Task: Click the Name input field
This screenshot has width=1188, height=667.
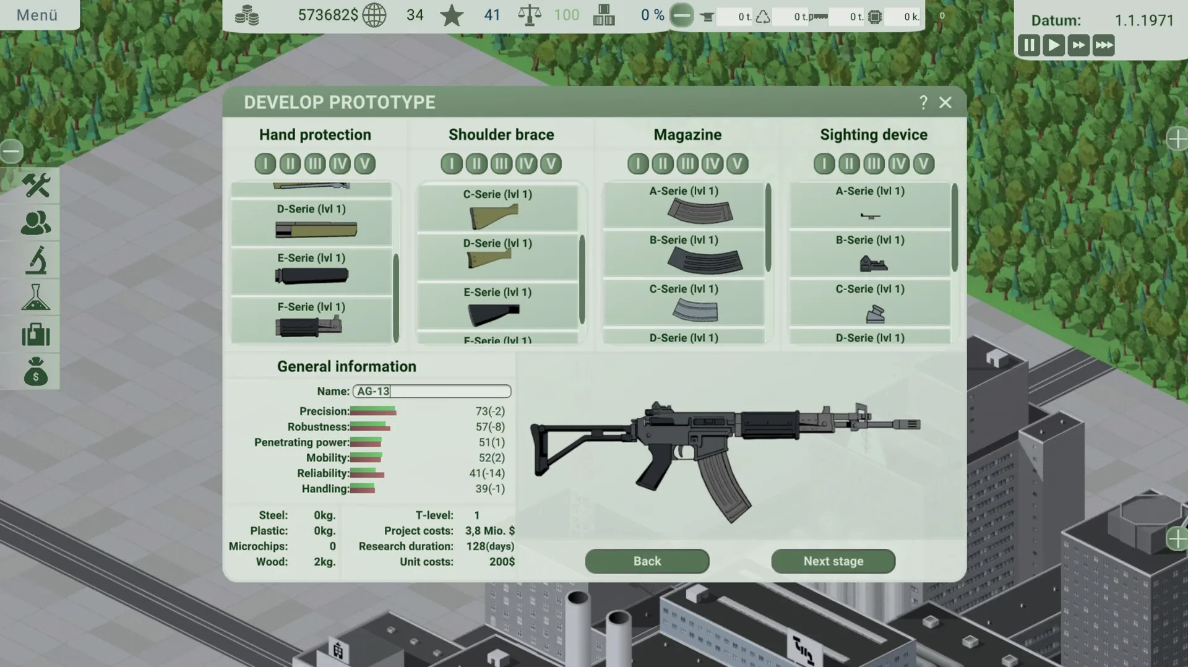Action: (432, 391)
